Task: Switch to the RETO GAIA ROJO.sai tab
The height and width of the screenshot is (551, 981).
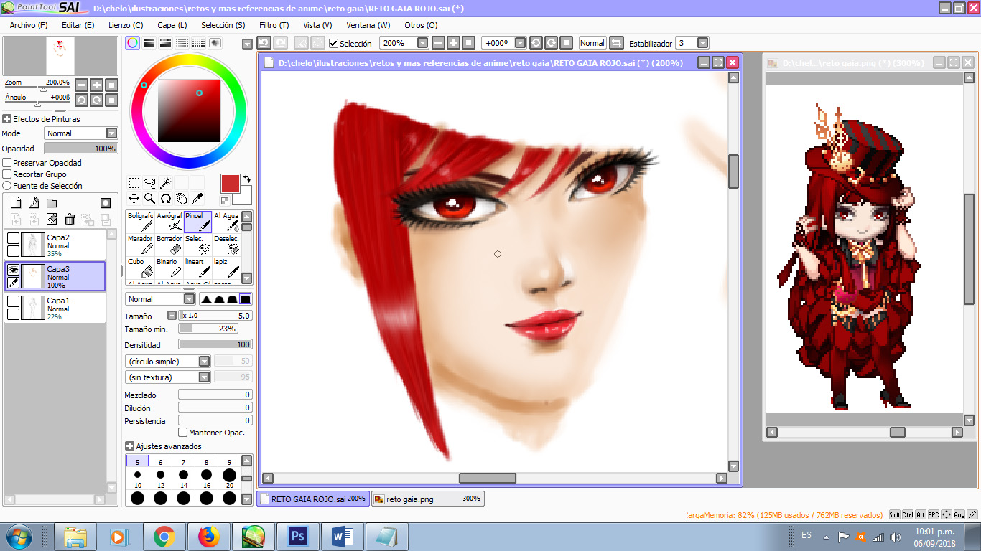Action: (x=313, y=499)
